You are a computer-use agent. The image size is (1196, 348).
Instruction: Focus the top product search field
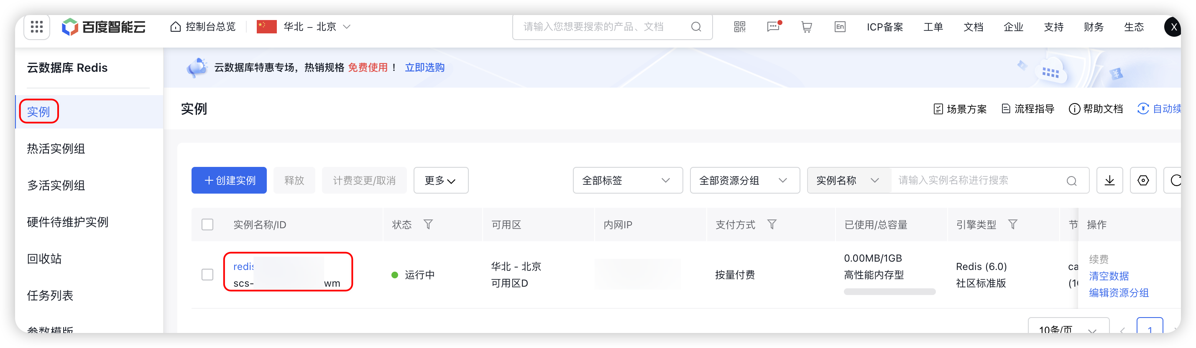[x=612, y=27]
